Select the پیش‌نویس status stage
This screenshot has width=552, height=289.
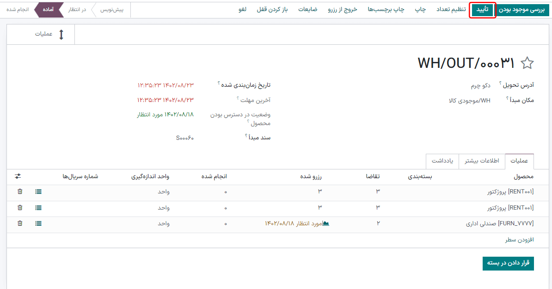tap(112, 10)
